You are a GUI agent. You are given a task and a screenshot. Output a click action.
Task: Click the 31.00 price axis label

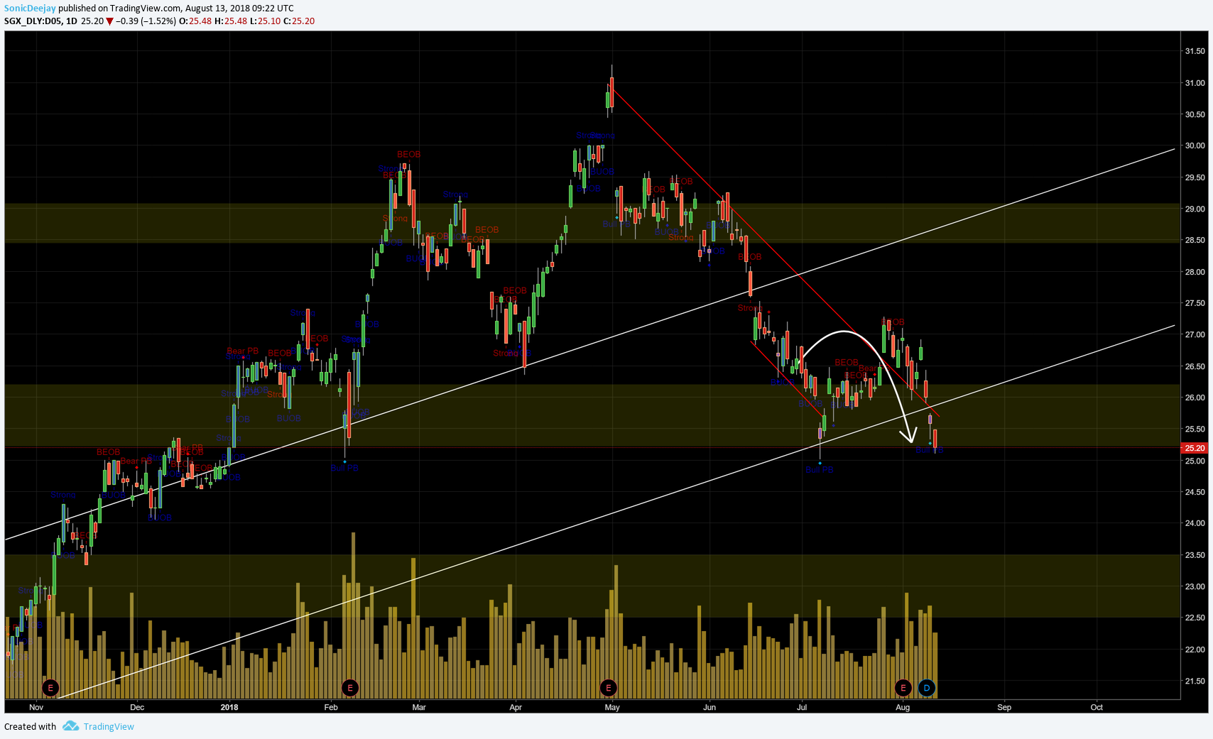tap(1195, 83)
